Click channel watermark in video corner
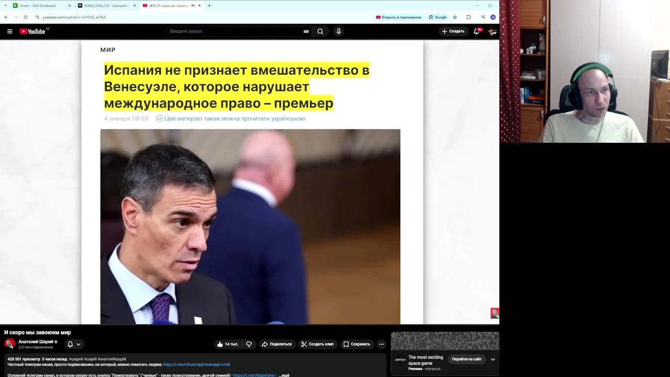This screenshot has width=670, height=377. pyautogui.click(x=494, y=313)
